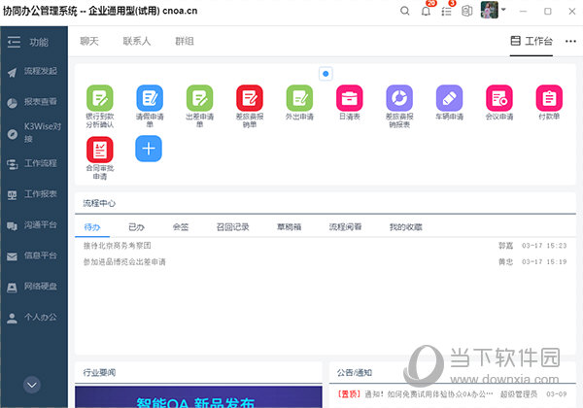Open the 接待北京商务考察团 to-do item

coord(118,246)
